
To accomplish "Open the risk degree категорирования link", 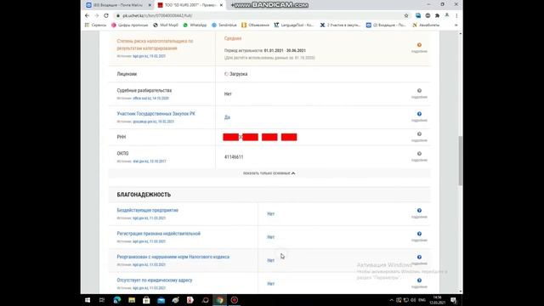I will (x=155, y=44).
